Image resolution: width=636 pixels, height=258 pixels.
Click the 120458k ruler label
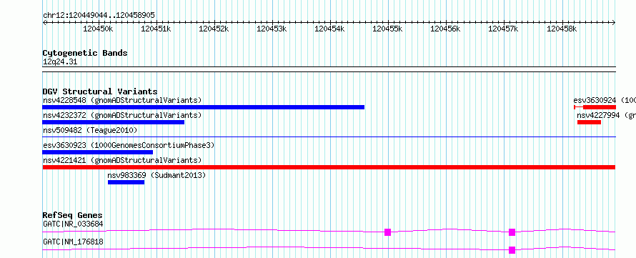[x=562, y=29]
